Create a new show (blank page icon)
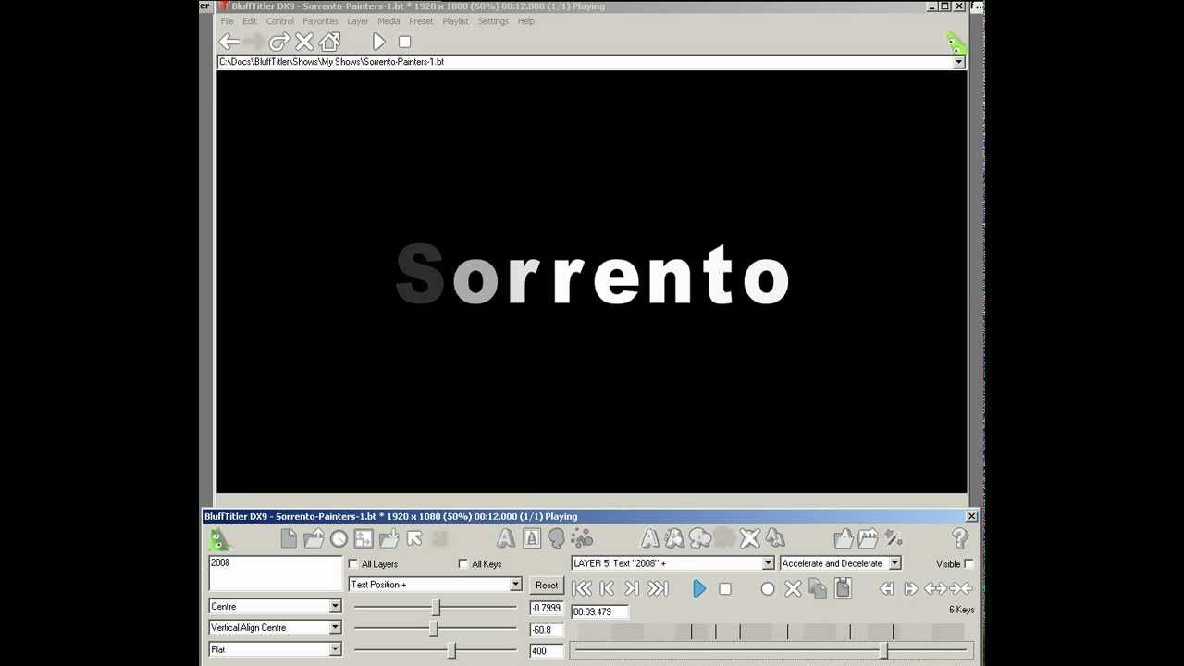The height and width of the screenshot is (666, 1184). [x=289, y=538]
